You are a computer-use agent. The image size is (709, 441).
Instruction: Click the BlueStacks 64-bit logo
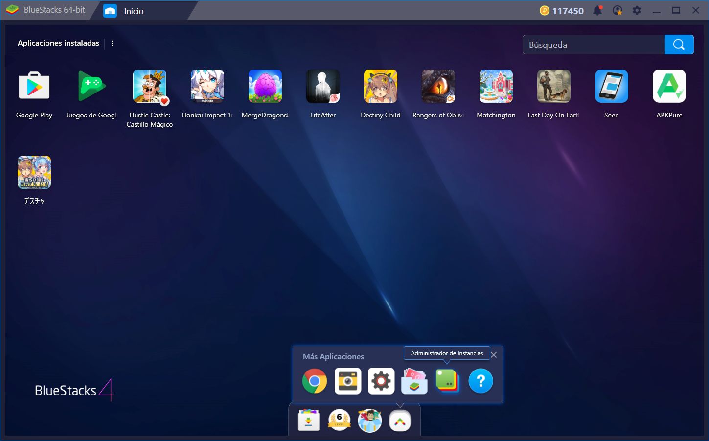[x=12, y=10]
